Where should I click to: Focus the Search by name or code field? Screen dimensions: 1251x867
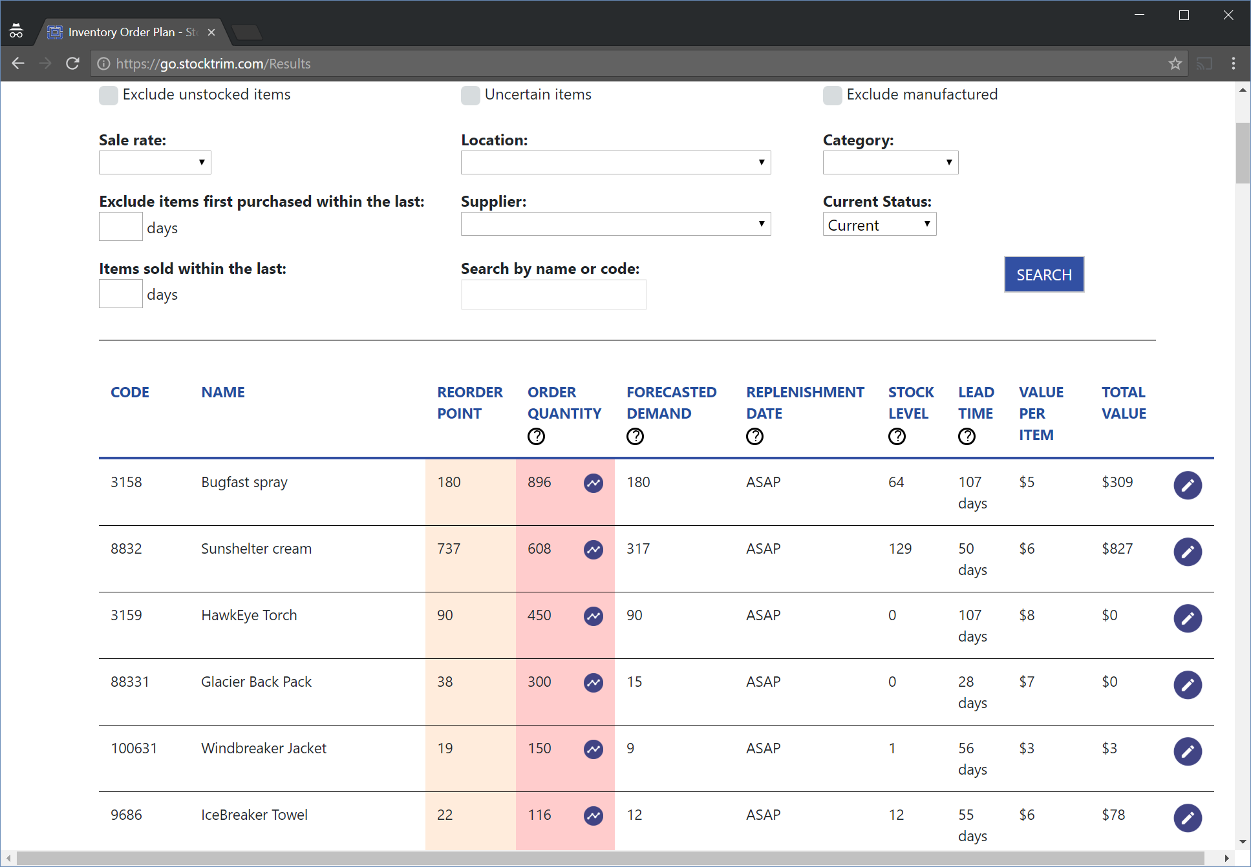click(553, 295)
